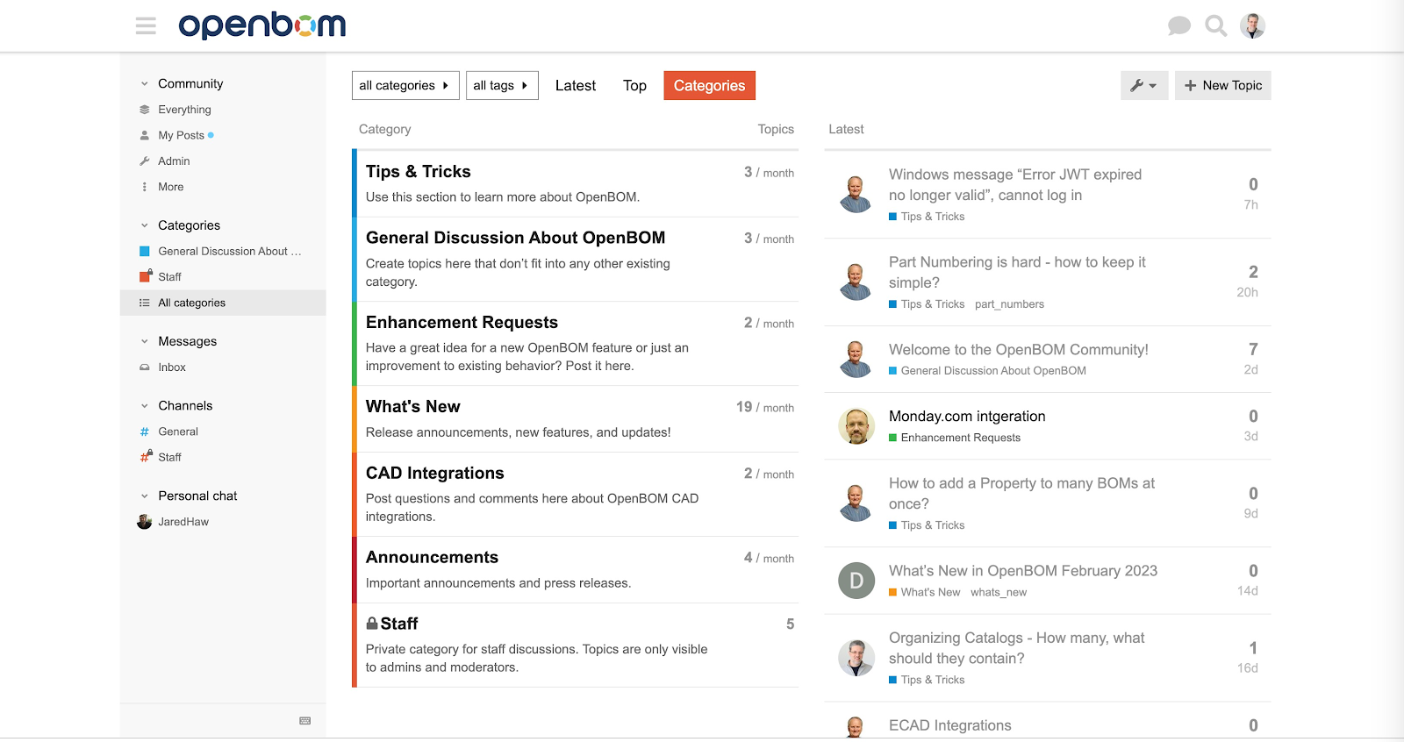Open the All categories list icon
The height and width of the screenshot is (742, 1404).
[145, 303]
